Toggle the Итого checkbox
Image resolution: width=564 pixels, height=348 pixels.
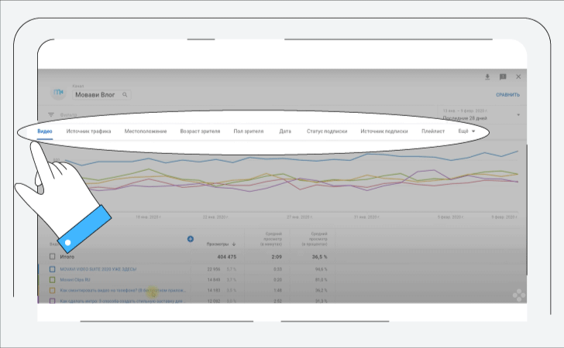[53, 256]
